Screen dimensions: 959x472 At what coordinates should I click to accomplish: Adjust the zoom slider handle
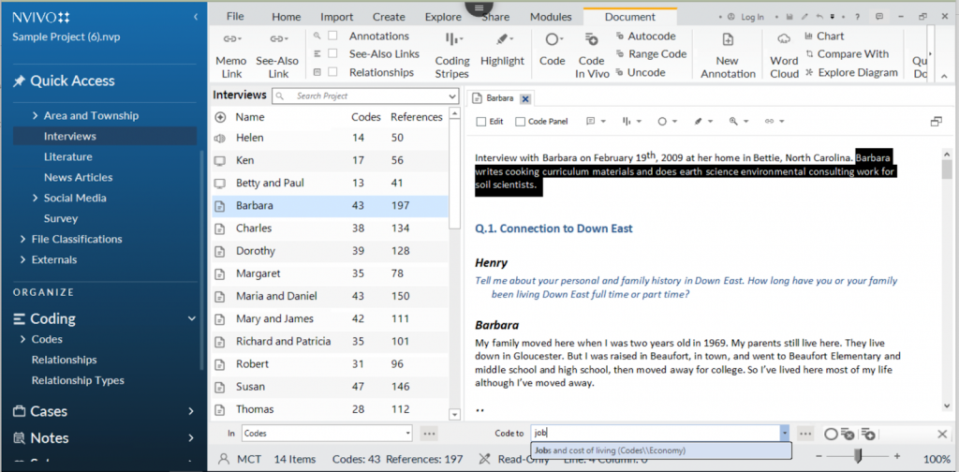pos(858,456)
